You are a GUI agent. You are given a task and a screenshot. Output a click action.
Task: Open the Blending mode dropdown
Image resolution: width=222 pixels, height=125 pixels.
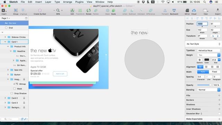point(209,90)
